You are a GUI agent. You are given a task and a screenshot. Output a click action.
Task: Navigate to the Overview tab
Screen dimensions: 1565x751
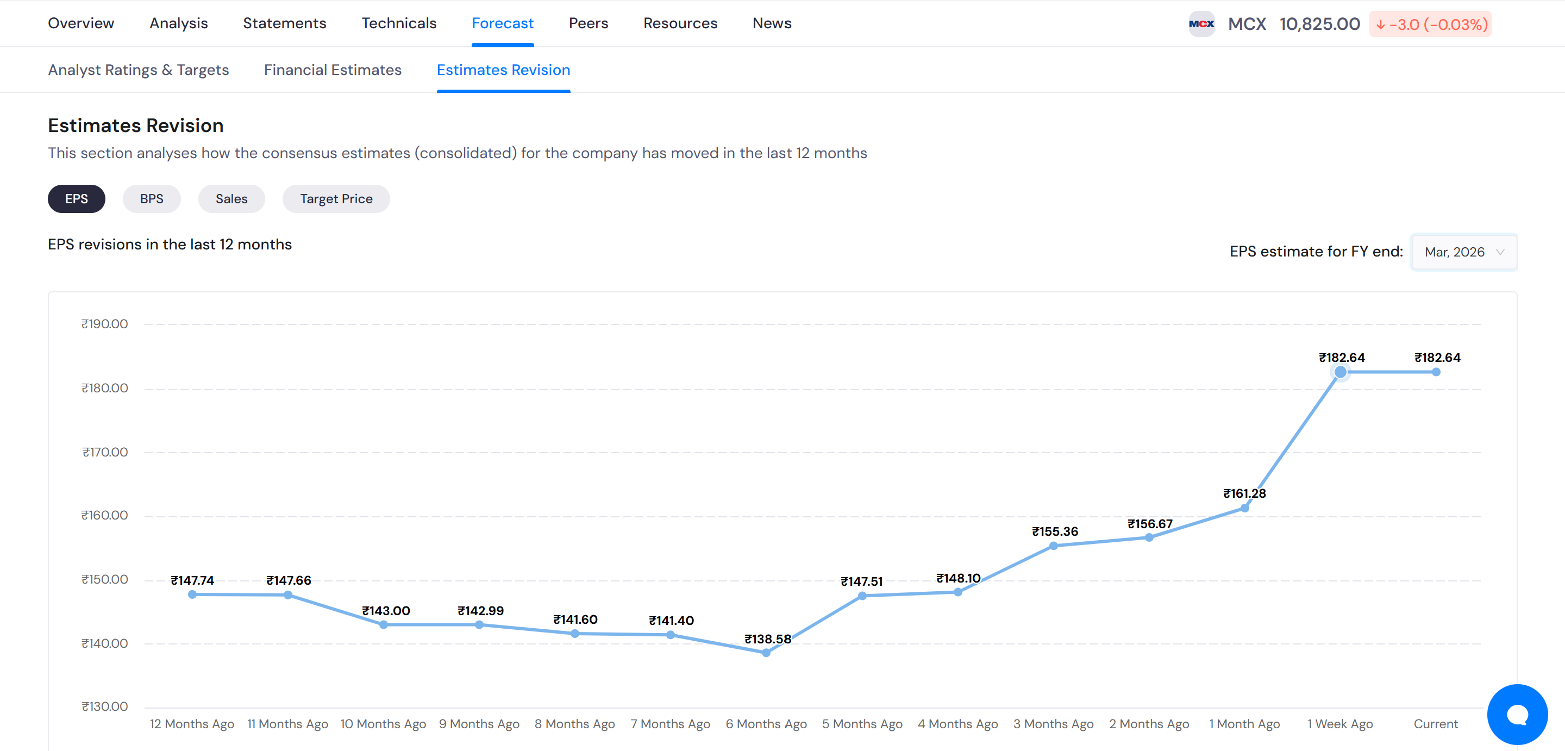[81, 23]
